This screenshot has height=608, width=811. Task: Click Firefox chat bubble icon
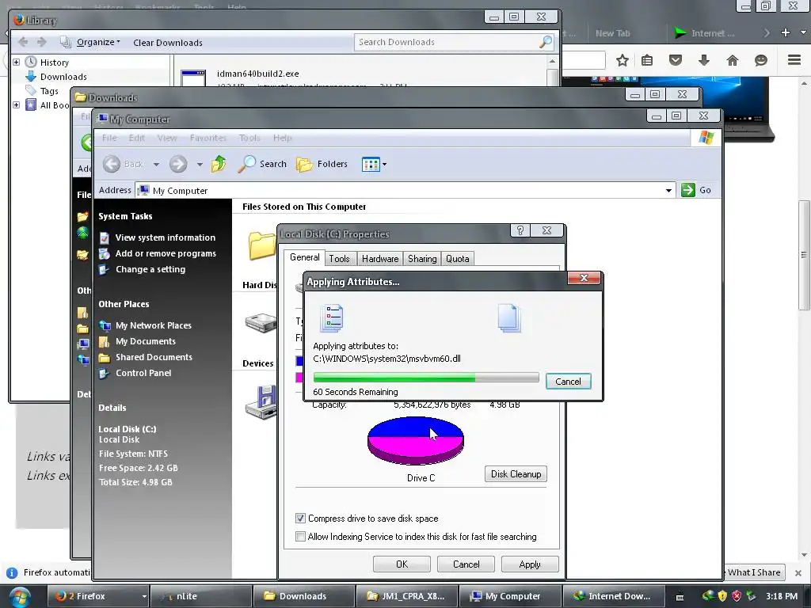(761, 60)
